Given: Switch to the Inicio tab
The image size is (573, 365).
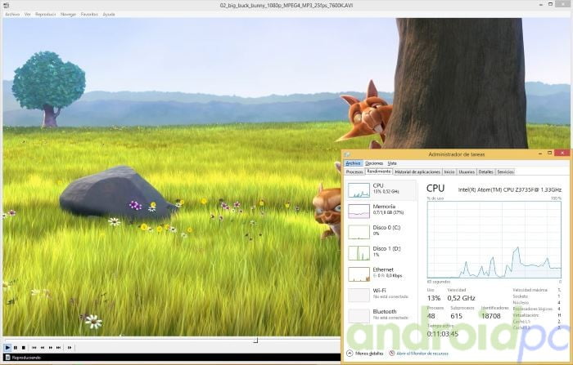Looking at the screenshot, I should pyautogui.click(x=449, y=171).
